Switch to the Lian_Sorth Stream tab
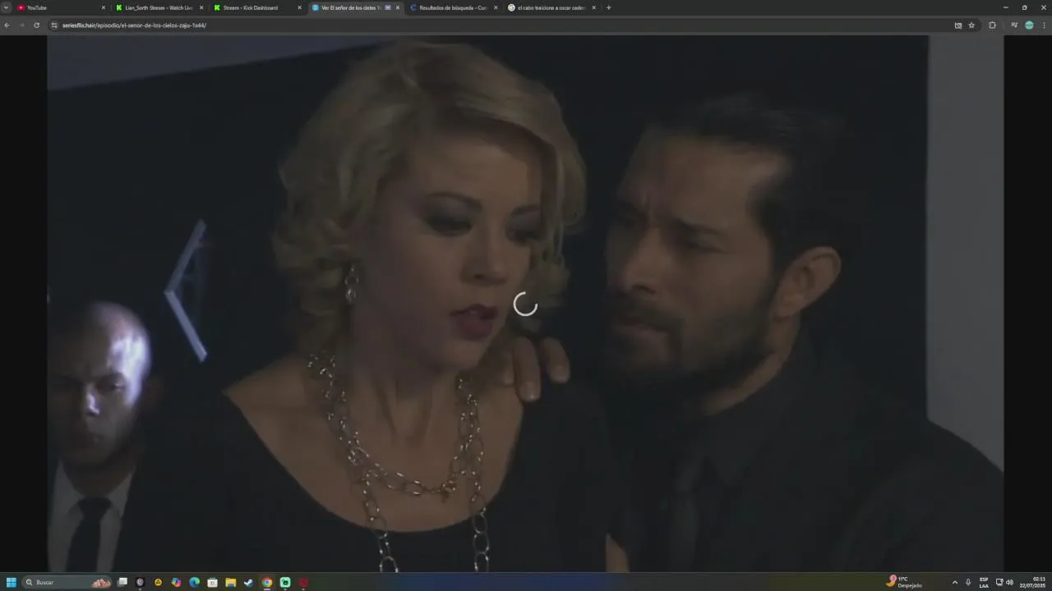This screenshot has width=1052, height=591. pos(159,7)
